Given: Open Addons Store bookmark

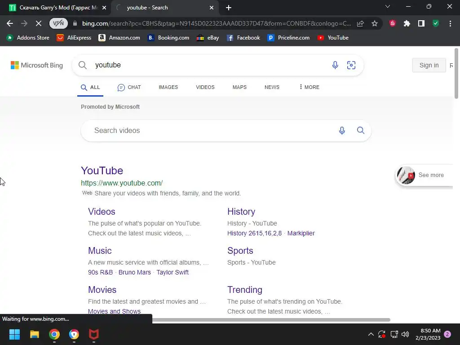Looking at the screenshot, I should pyautogui.click(x=28, y=38).
